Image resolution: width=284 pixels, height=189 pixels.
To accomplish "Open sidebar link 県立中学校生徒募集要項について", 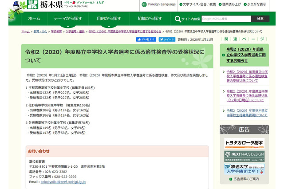I will point(247,113).
